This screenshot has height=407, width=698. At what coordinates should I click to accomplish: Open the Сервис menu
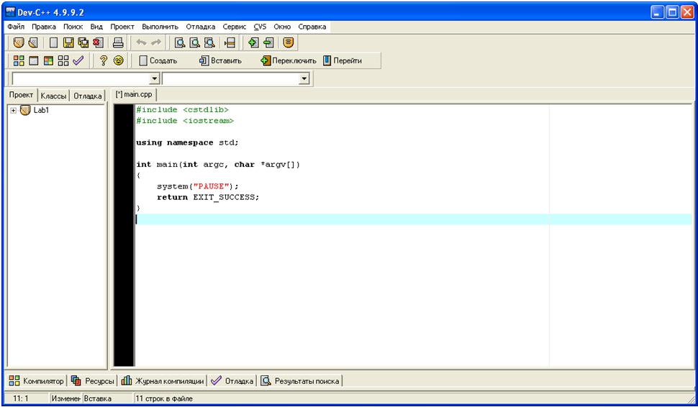(x=235, y=27)
